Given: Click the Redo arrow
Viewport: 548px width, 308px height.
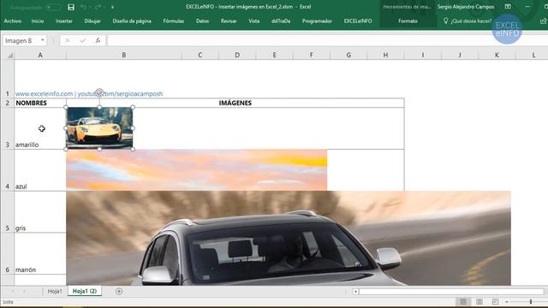Looking at the screenshot, I should tap(98, 7).
